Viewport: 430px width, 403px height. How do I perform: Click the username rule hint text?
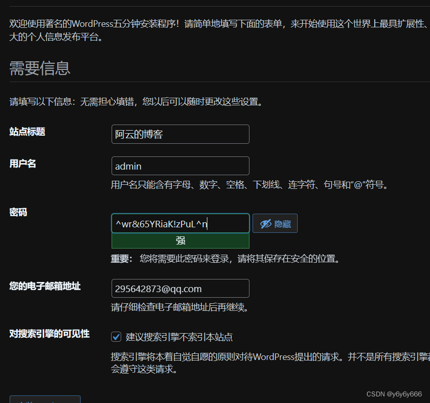point(250,185)
